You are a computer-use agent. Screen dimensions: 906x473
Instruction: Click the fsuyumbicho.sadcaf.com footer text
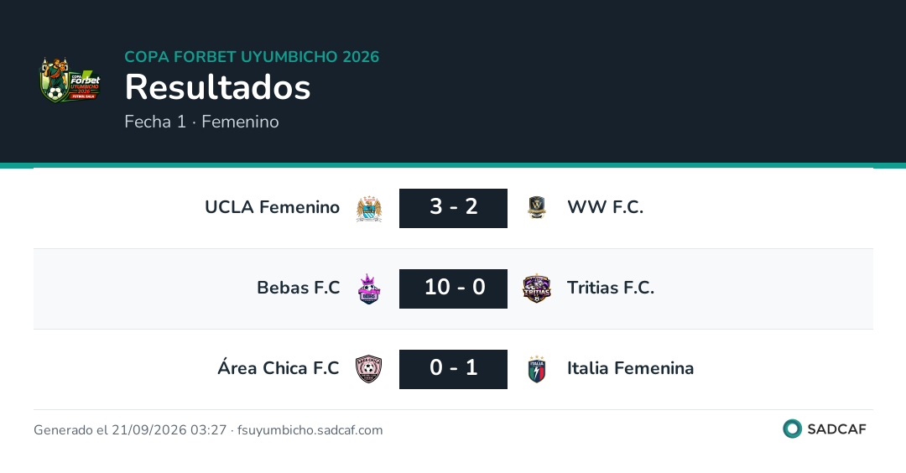(310, 430)
